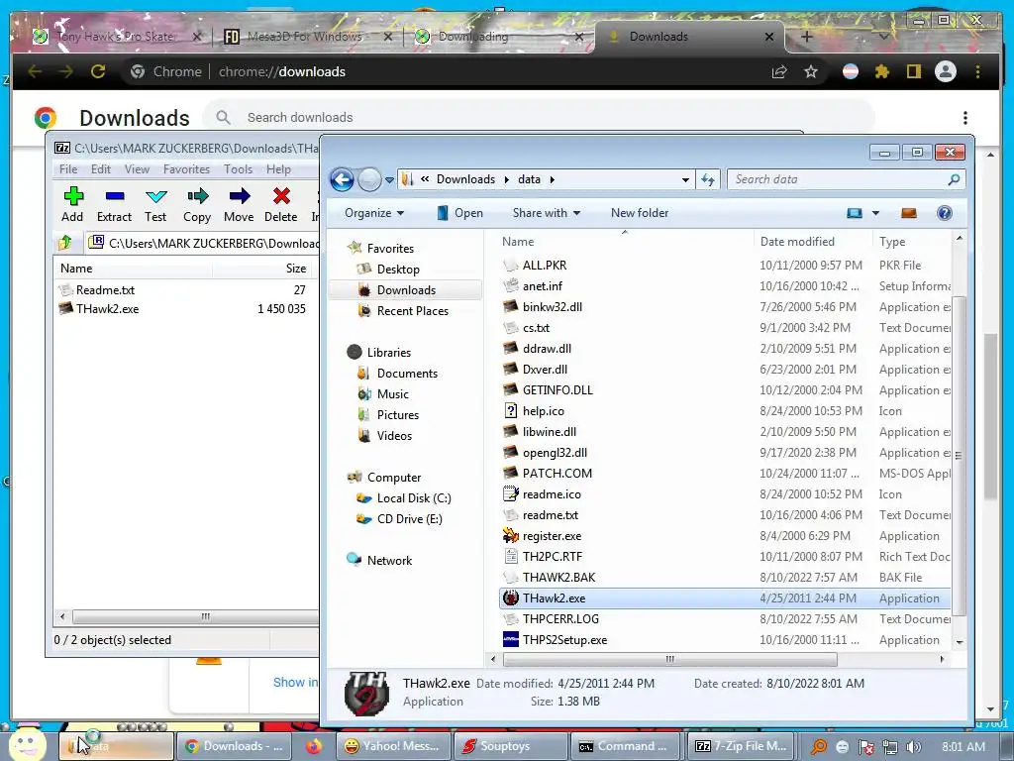This screenshot has height=761, width=1014.
Task: Click the 7-Zip Delete button
Action: click(x=280, y=204)
